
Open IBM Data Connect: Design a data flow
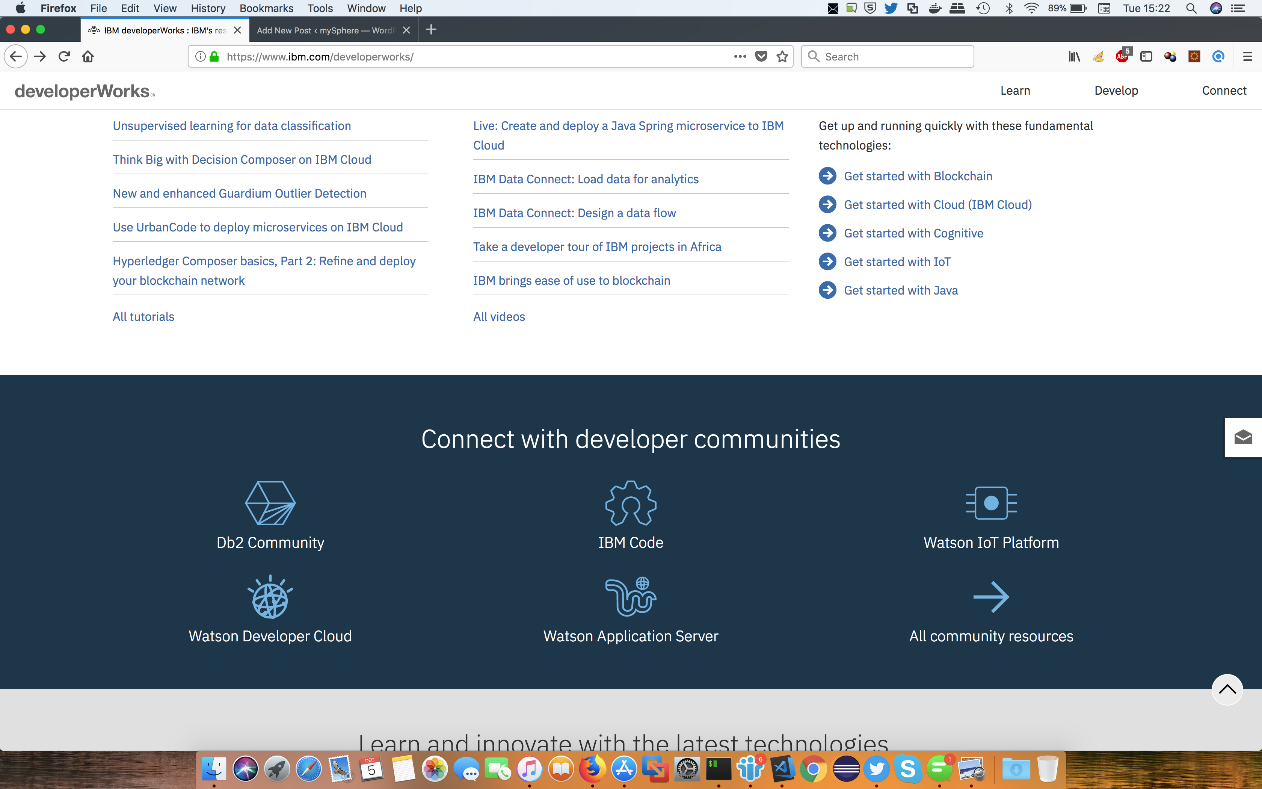click(574, 213)
